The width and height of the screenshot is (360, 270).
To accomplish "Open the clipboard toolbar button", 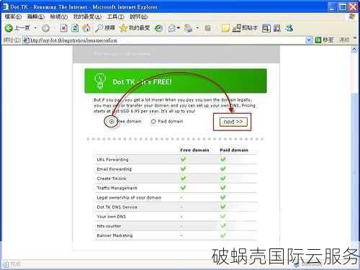I will (245, 28).
